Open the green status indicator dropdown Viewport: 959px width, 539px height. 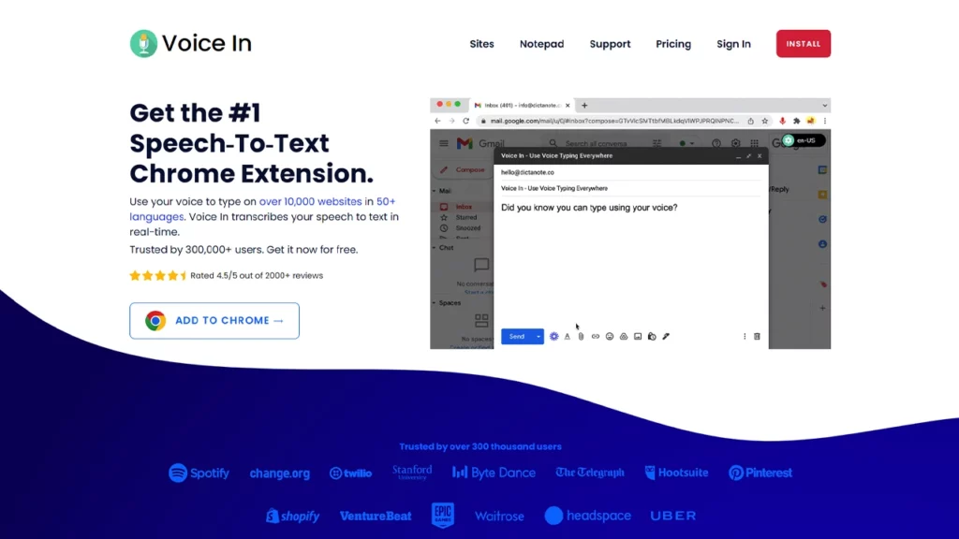coord(686,143)
